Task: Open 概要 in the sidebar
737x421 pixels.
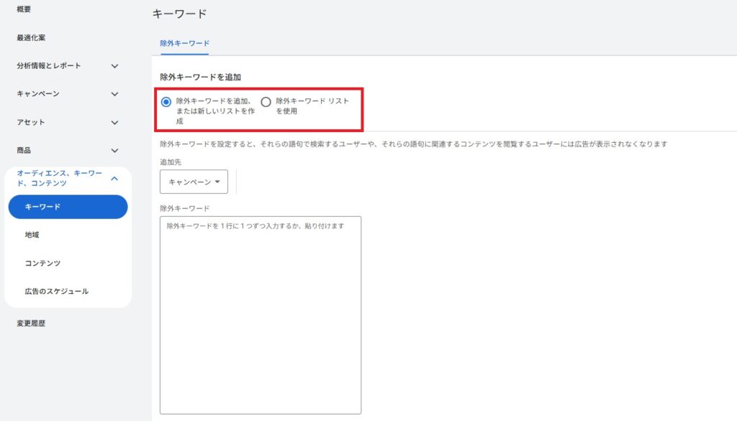Action: click(x=24, y=9)
